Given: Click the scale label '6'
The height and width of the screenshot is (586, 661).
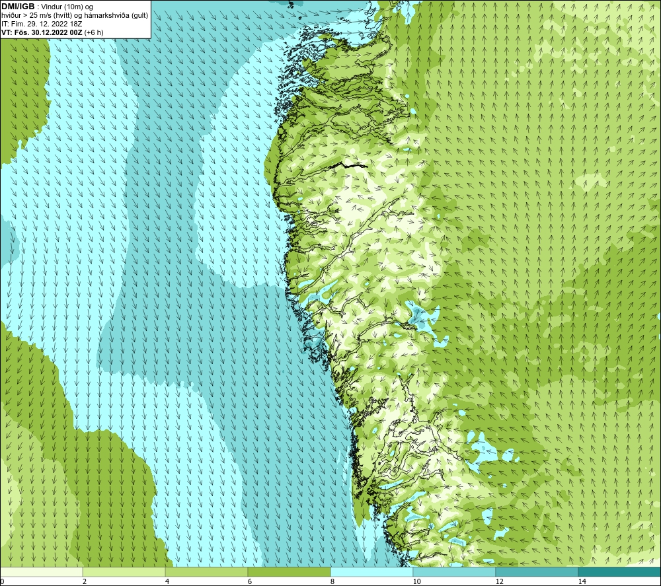Looking at the screenshot, I should [x=250, y=581].
